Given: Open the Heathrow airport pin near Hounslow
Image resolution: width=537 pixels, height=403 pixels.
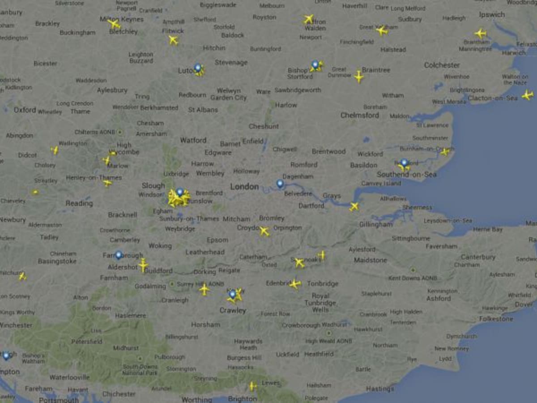Looking at the screenshot, I should coord(179,192).
